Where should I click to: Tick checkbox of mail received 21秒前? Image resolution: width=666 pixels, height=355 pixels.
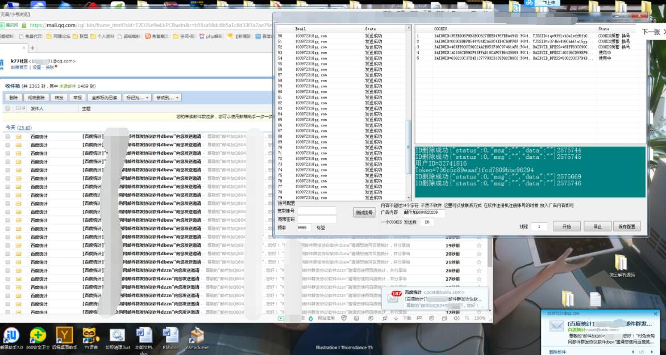(x=7, y=262)
